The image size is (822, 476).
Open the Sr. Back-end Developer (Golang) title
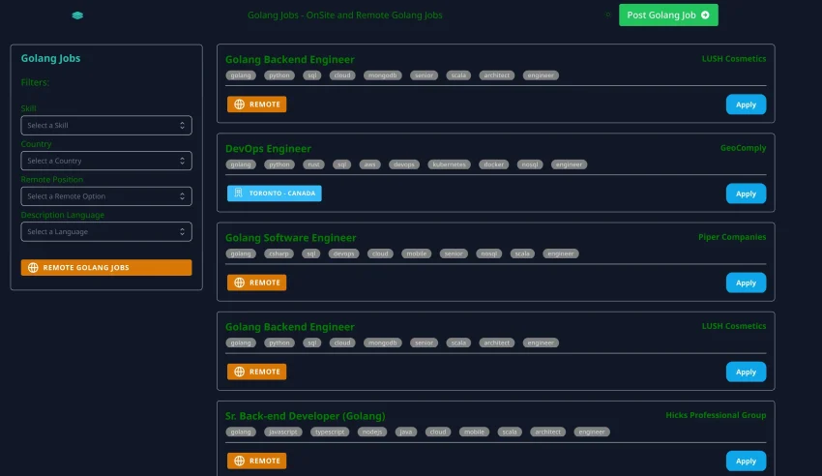click(x=305, y=416)
